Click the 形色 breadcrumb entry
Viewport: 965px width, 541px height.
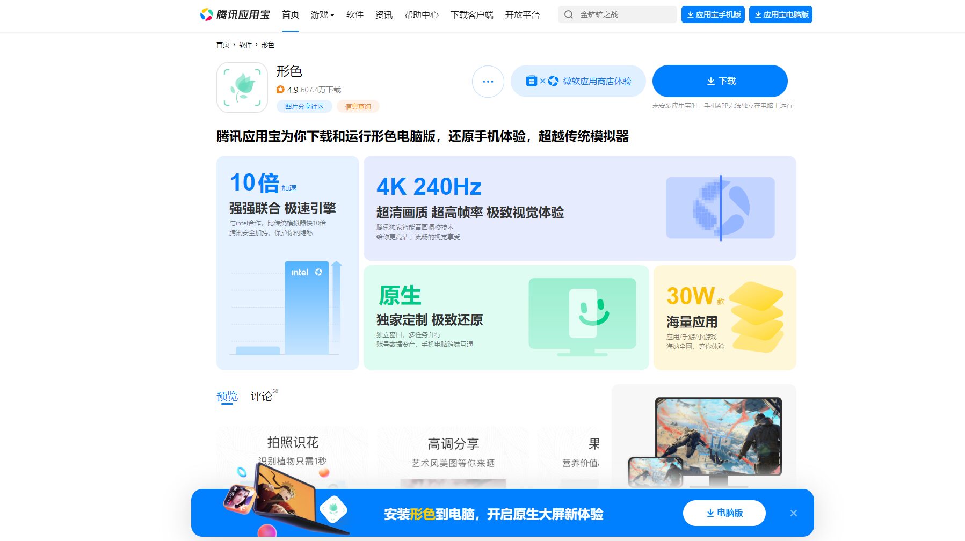[268, 45]
